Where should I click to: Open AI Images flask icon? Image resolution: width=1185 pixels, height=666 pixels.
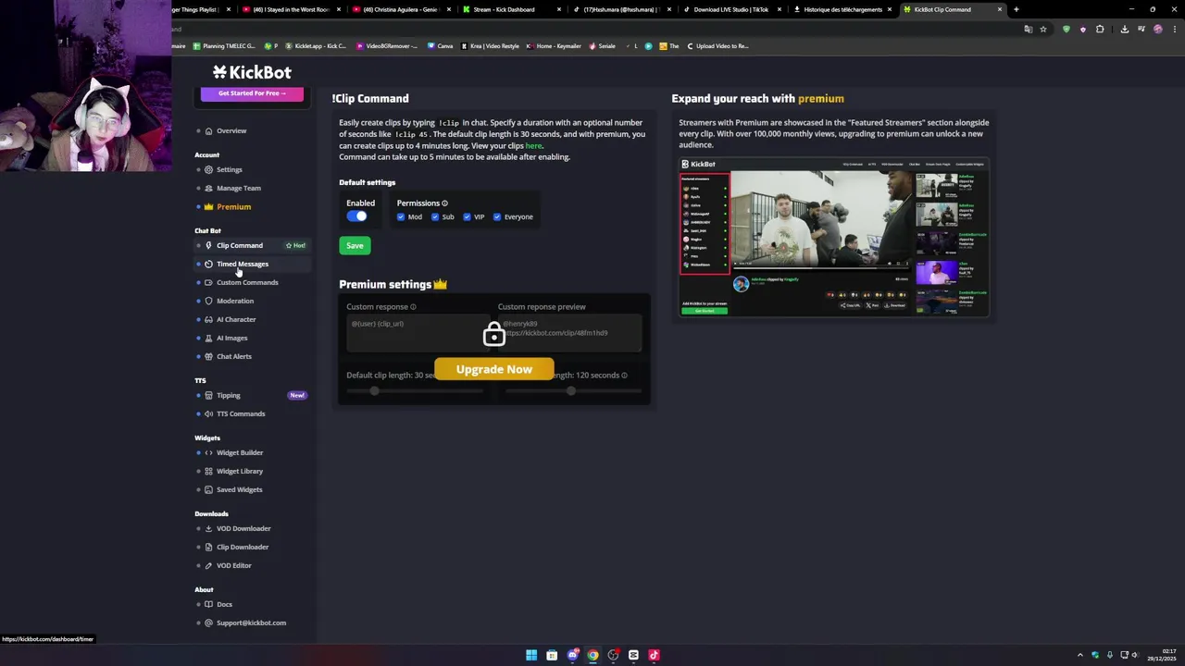(x=208, y=338)
